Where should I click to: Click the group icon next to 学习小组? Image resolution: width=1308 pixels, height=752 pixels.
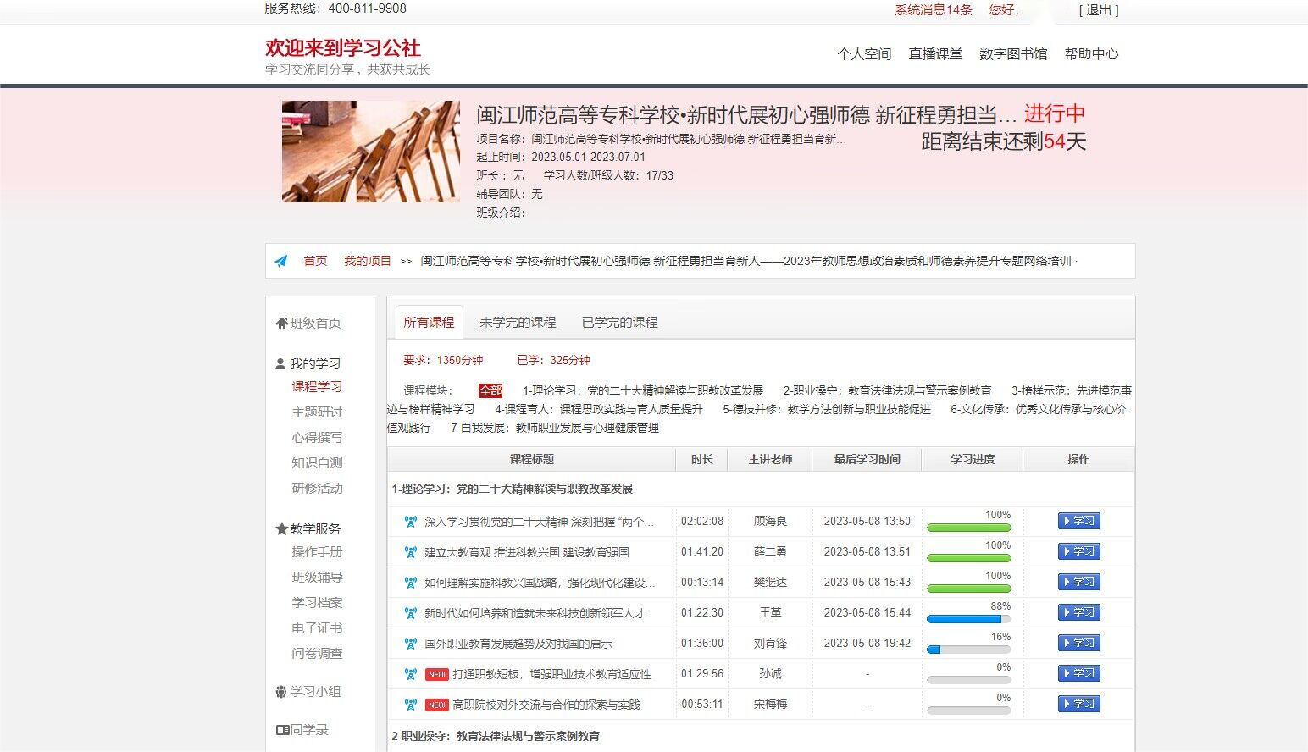(280, 692)
